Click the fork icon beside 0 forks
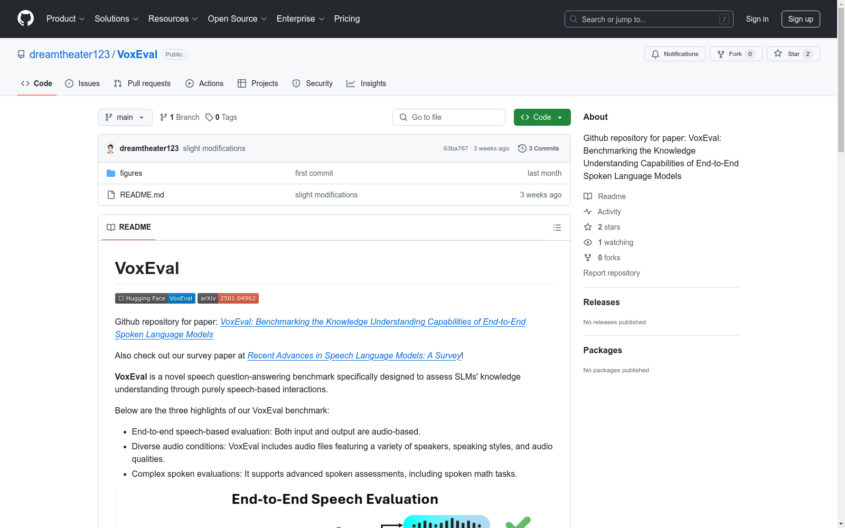Viewport: 845px width, 528px height. click(x=588, y=258)
